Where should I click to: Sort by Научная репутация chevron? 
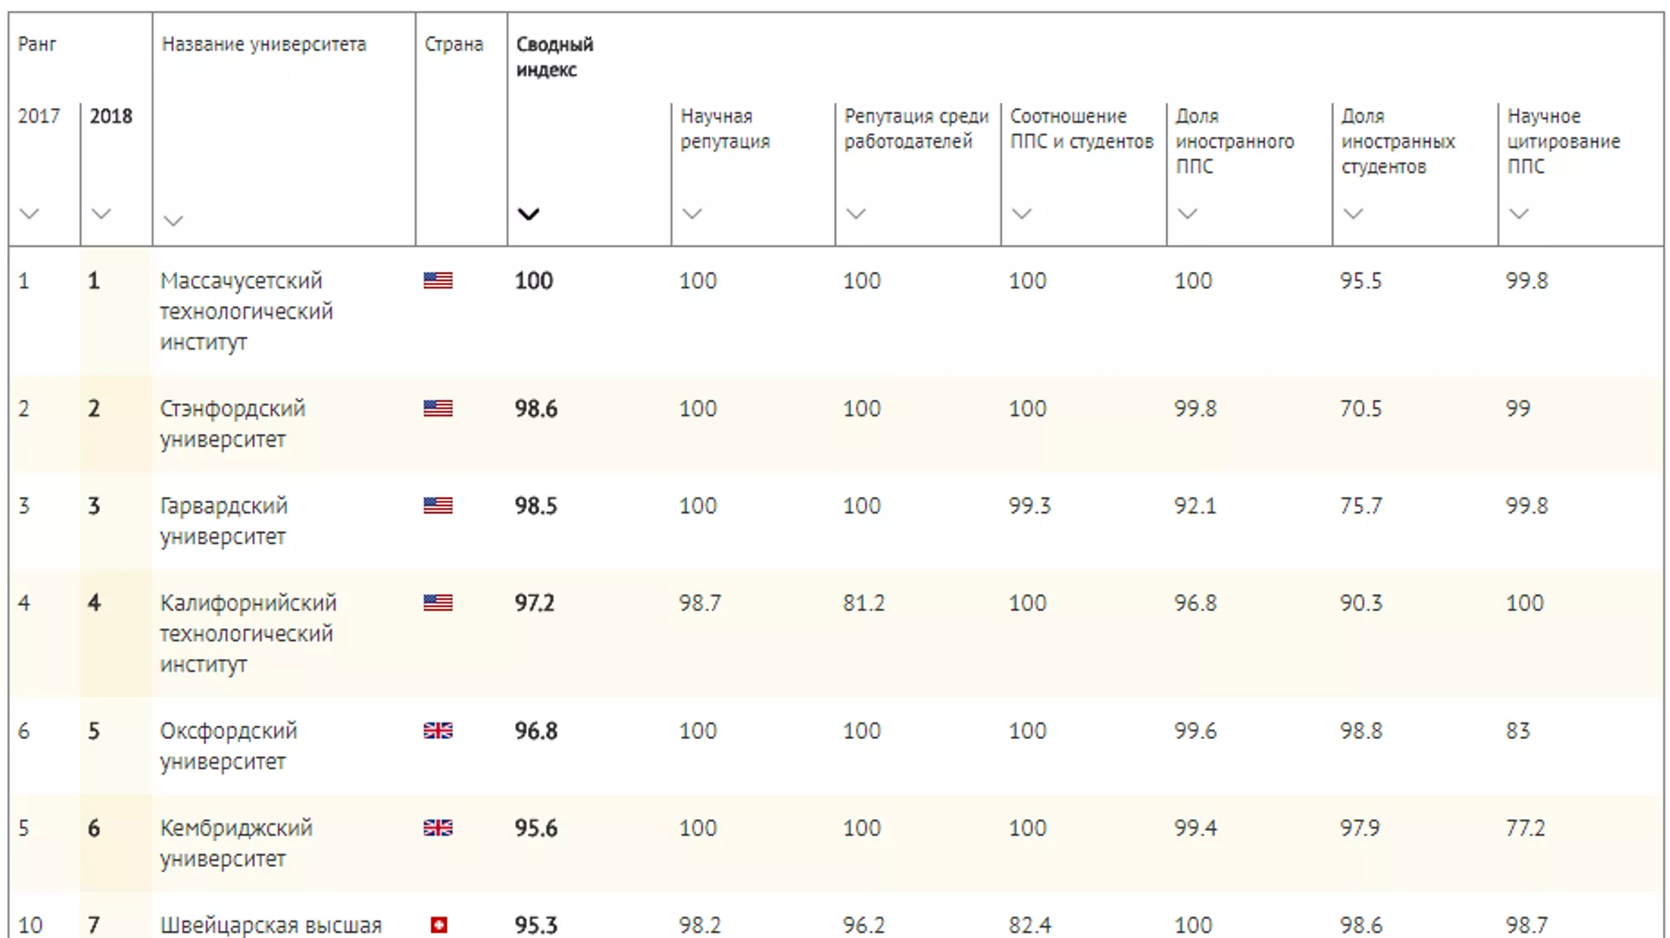click(x=691, y=214)
